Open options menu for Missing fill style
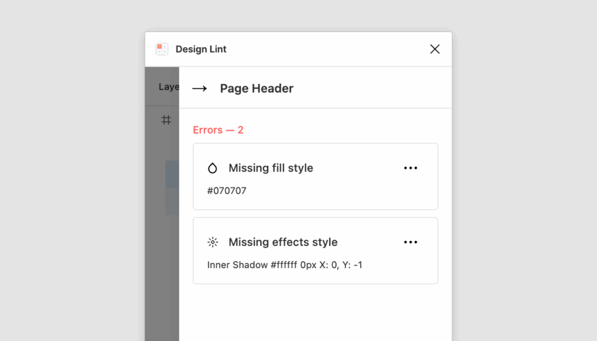The width and height of the screenshot is (597, 341). [x=410, y=168]
